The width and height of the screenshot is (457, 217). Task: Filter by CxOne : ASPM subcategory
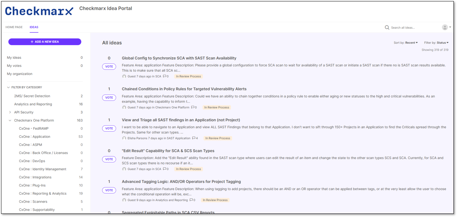click(x=30, y=145)
